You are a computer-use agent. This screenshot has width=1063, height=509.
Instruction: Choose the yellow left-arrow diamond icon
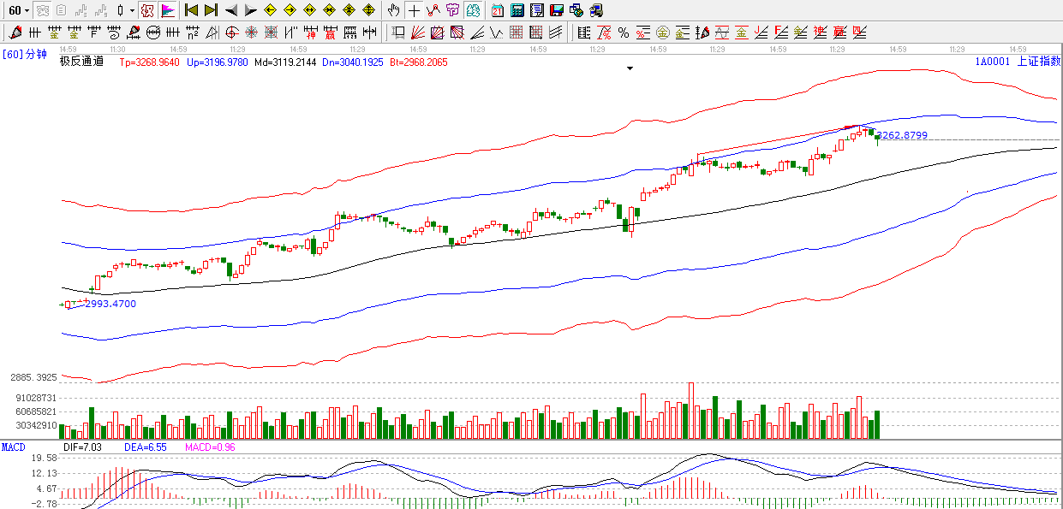[270, 10]
